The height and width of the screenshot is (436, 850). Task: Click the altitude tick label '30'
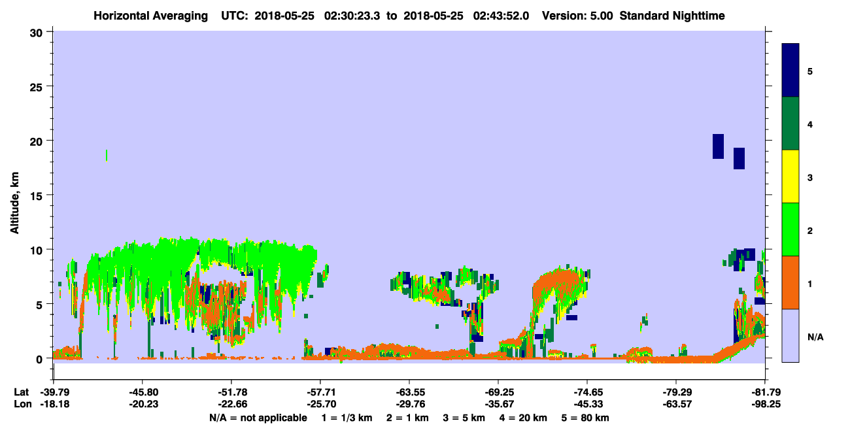pyautogui.click(x=38, y=32)
